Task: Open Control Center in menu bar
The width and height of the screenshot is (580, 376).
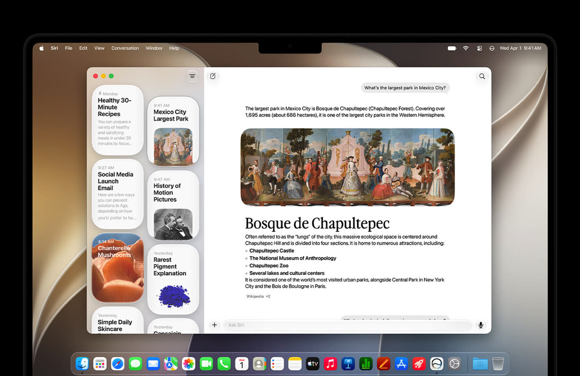Action: click(x=480, y=48)
